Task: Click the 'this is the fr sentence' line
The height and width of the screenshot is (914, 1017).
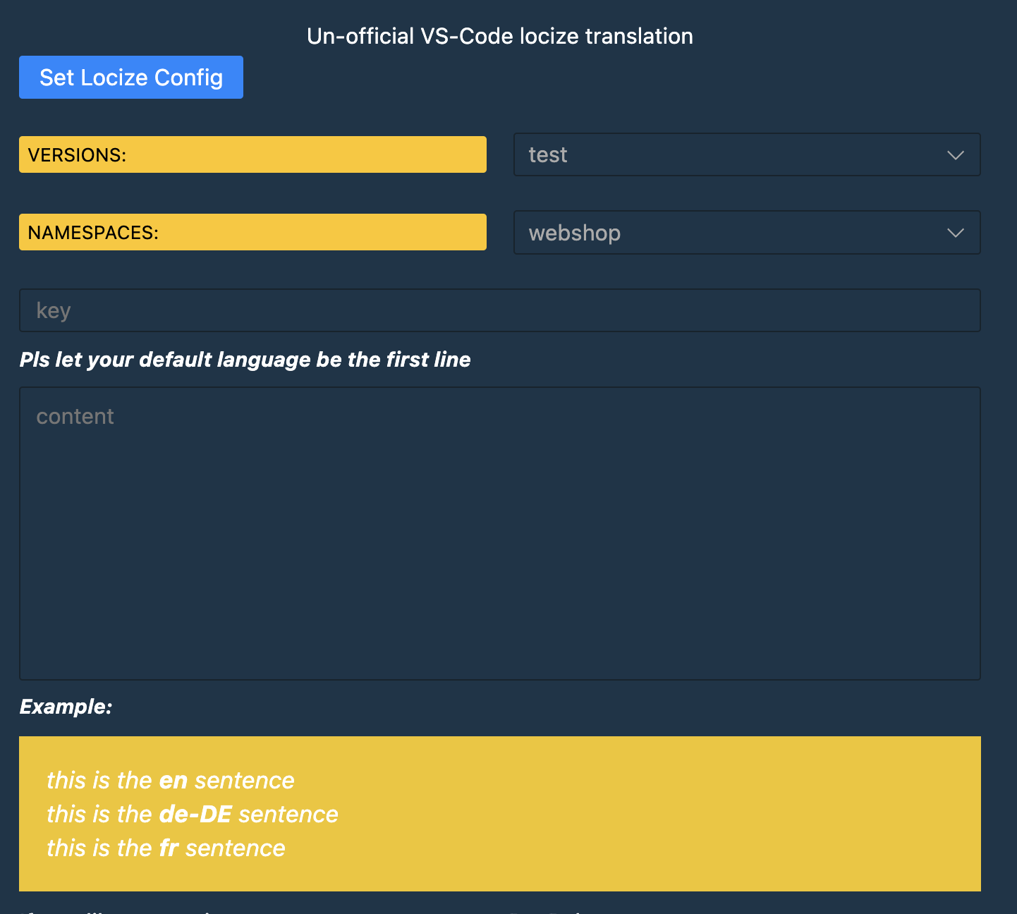Action: coord(166,848)
